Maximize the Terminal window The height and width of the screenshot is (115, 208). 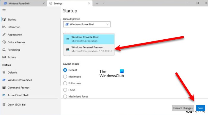click(198, 3)
